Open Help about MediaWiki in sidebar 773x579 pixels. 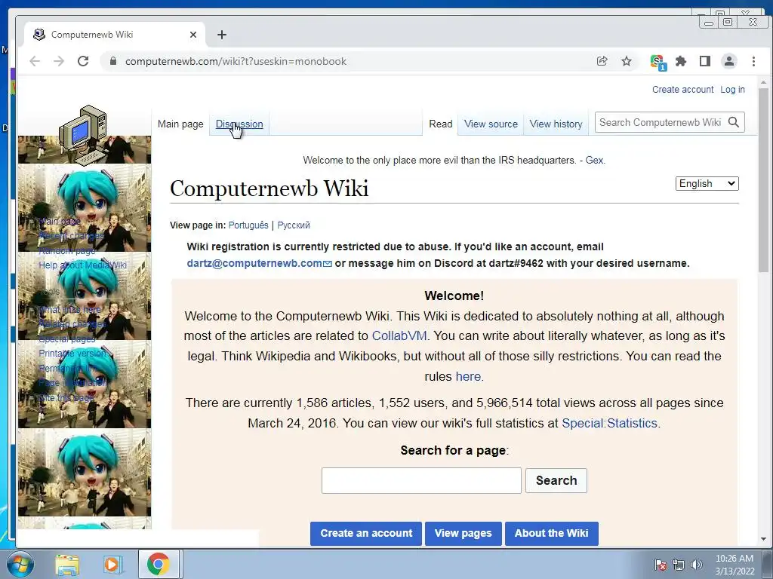point(83,265)
